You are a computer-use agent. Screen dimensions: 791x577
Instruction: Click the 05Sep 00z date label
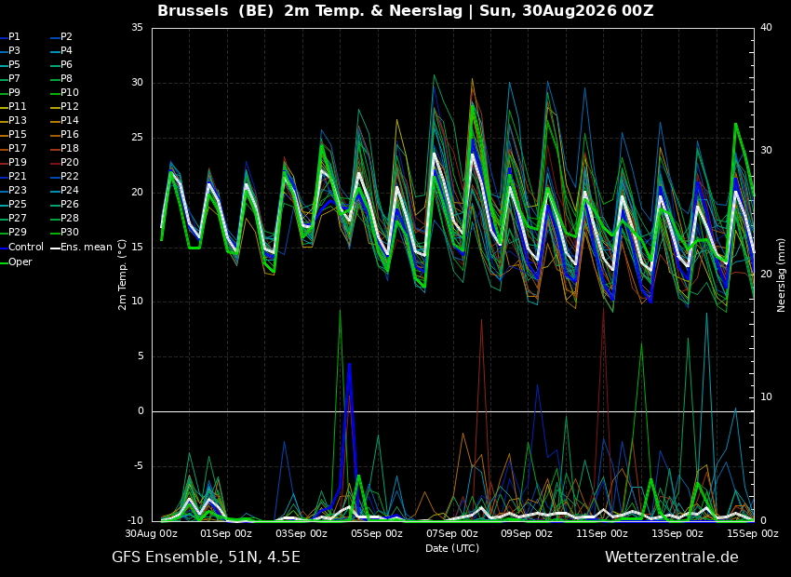click(377, 533)
